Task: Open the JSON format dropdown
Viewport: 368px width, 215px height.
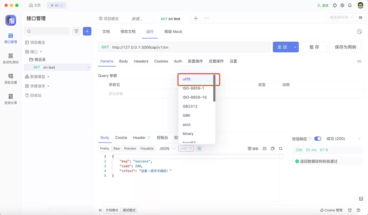Action: (x=167, y=149)
